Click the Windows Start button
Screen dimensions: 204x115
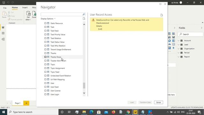click(4, 112)
